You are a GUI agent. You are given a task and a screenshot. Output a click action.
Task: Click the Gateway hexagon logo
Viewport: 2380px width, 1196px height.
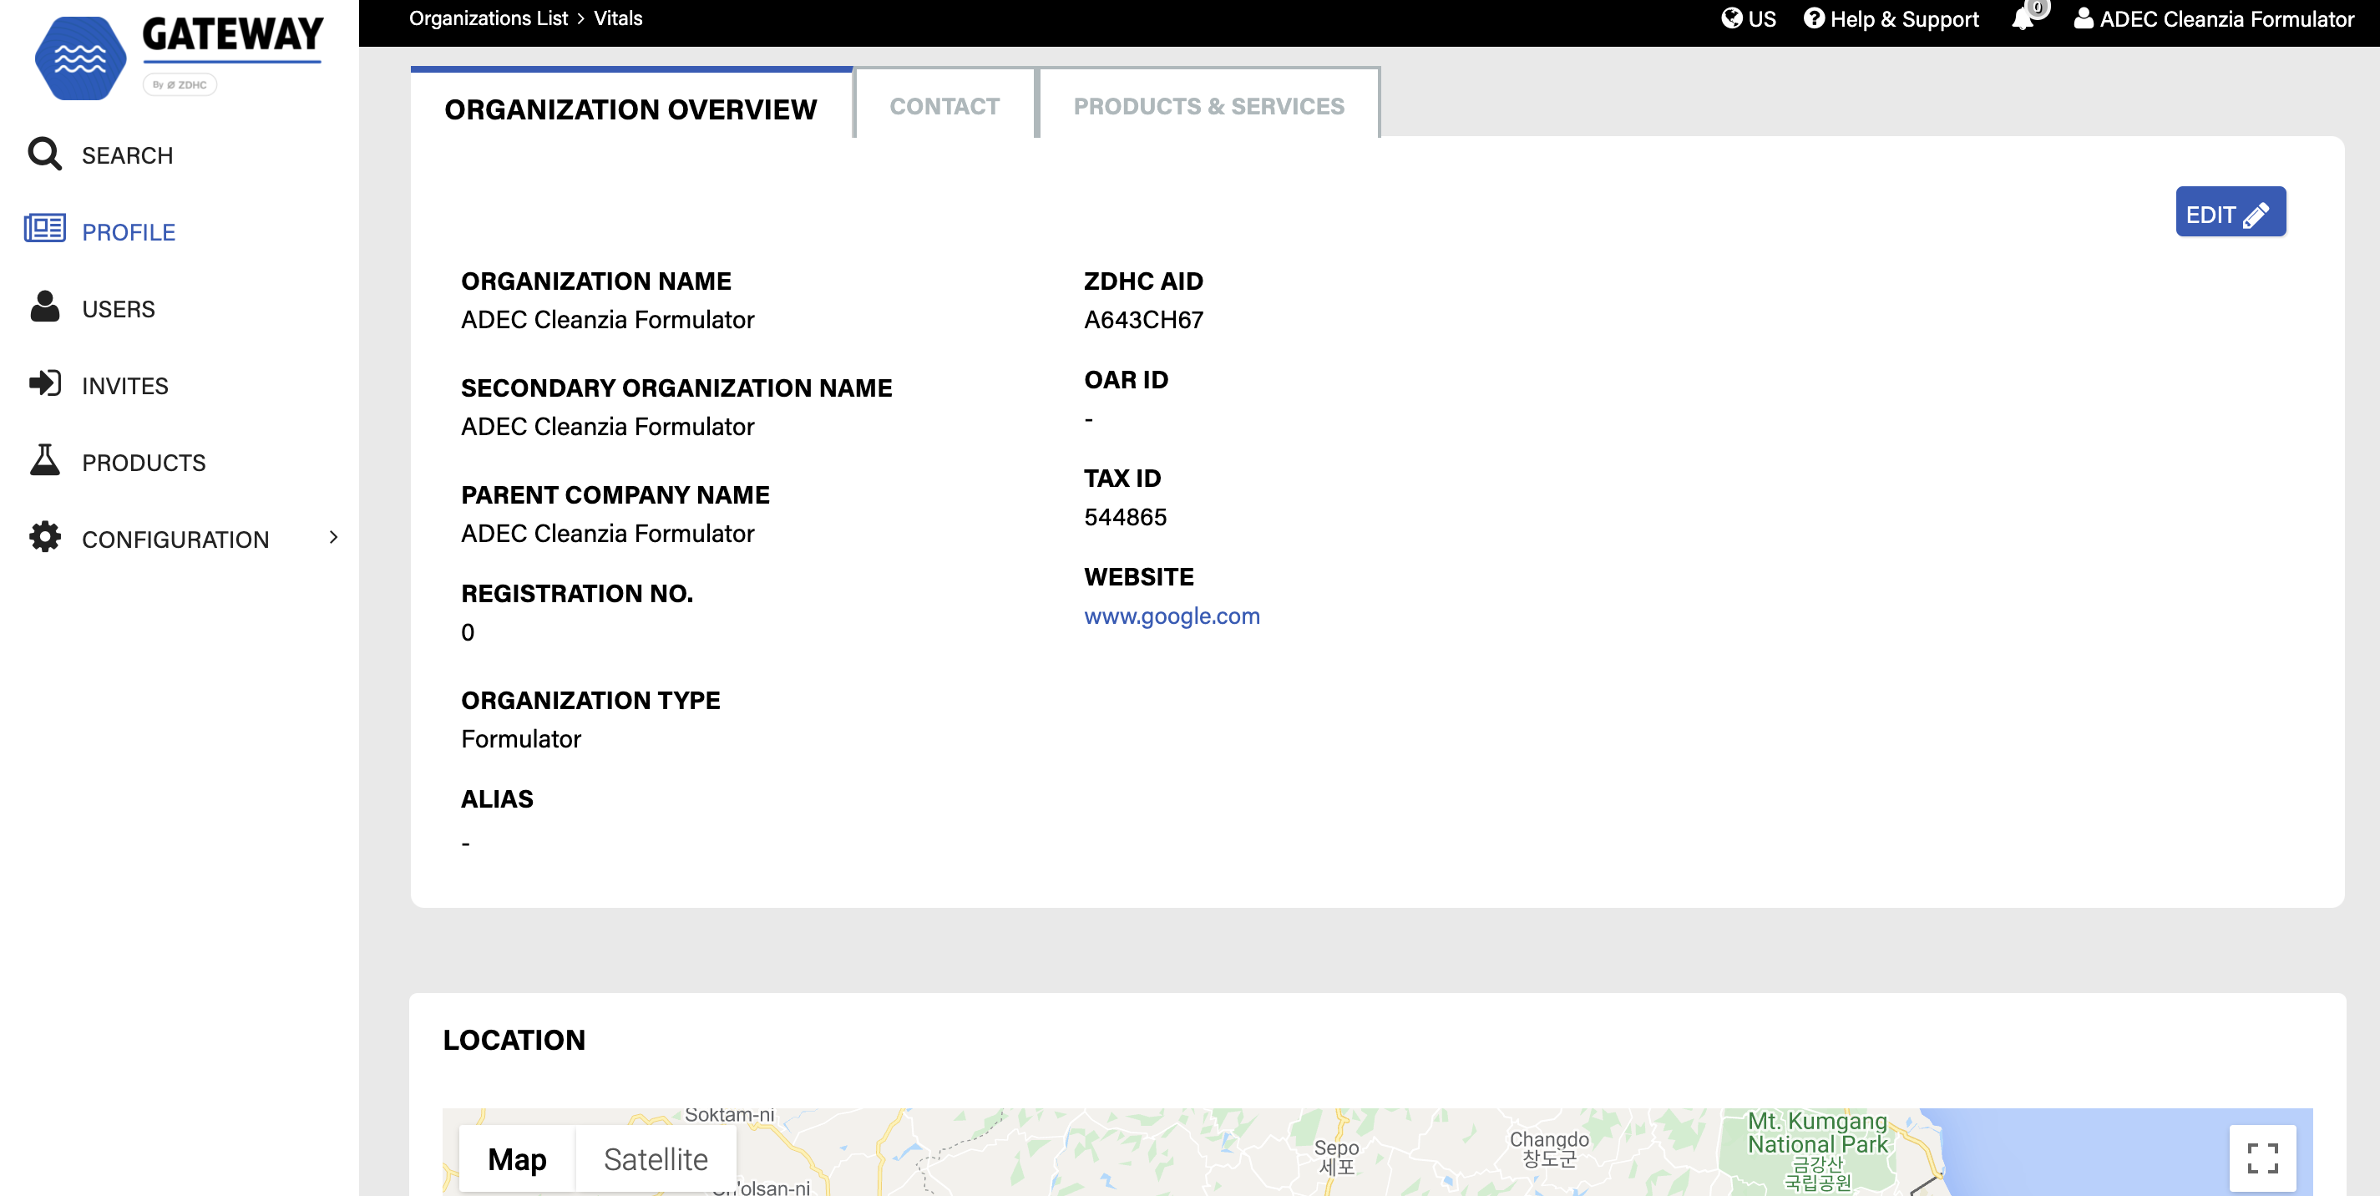80,58
